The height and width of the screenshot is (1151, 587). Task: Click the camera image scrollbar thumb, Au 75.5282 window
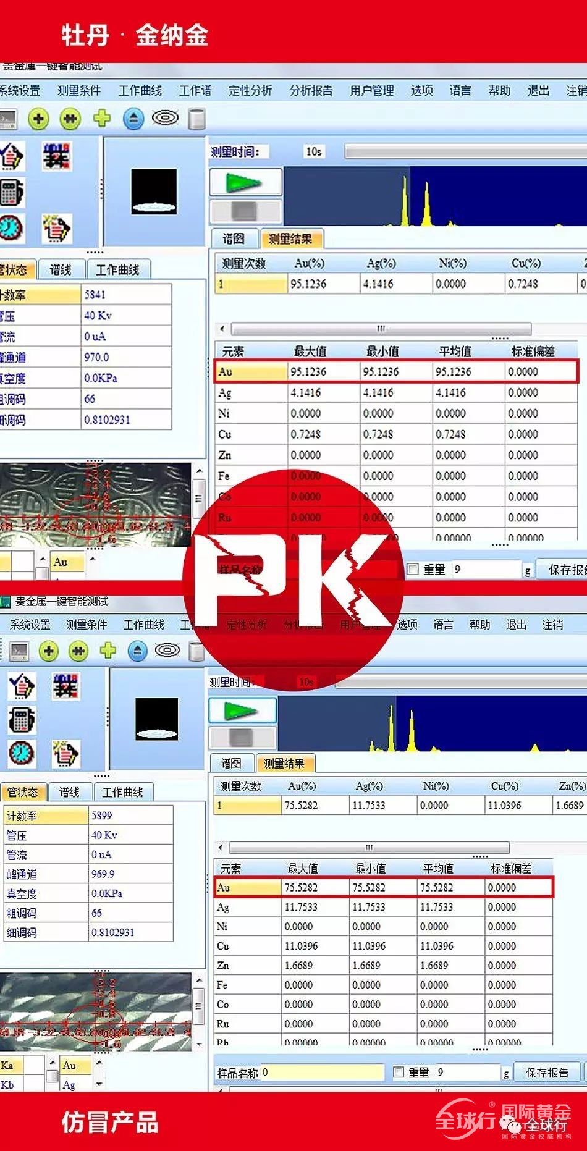pos(198,1006)
